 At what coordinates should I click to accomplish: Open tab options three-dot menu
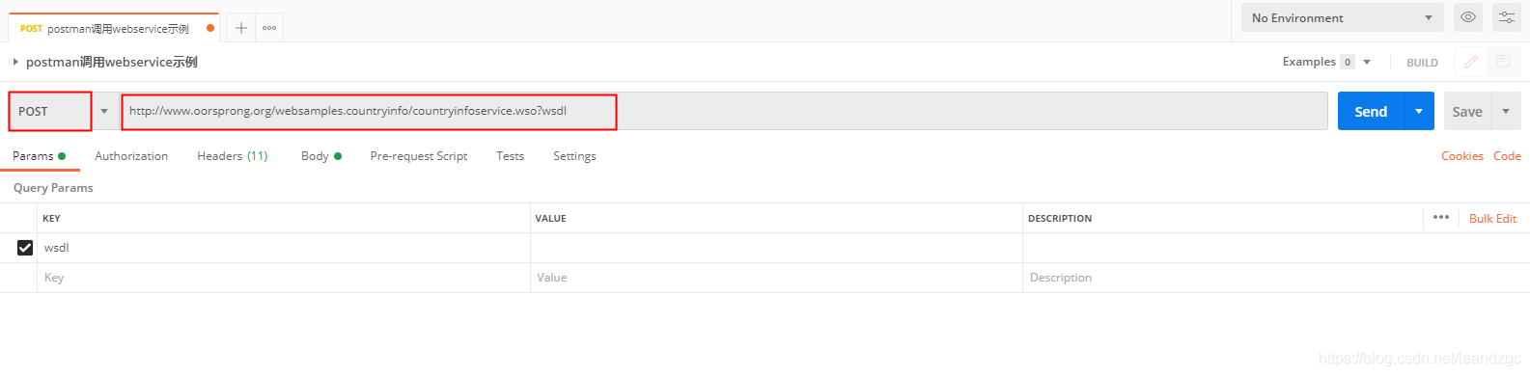[x=269, y=28]
